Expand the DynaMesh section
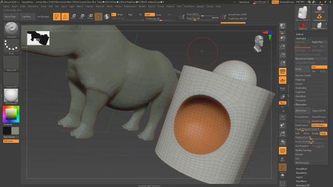 click(301, 96)
